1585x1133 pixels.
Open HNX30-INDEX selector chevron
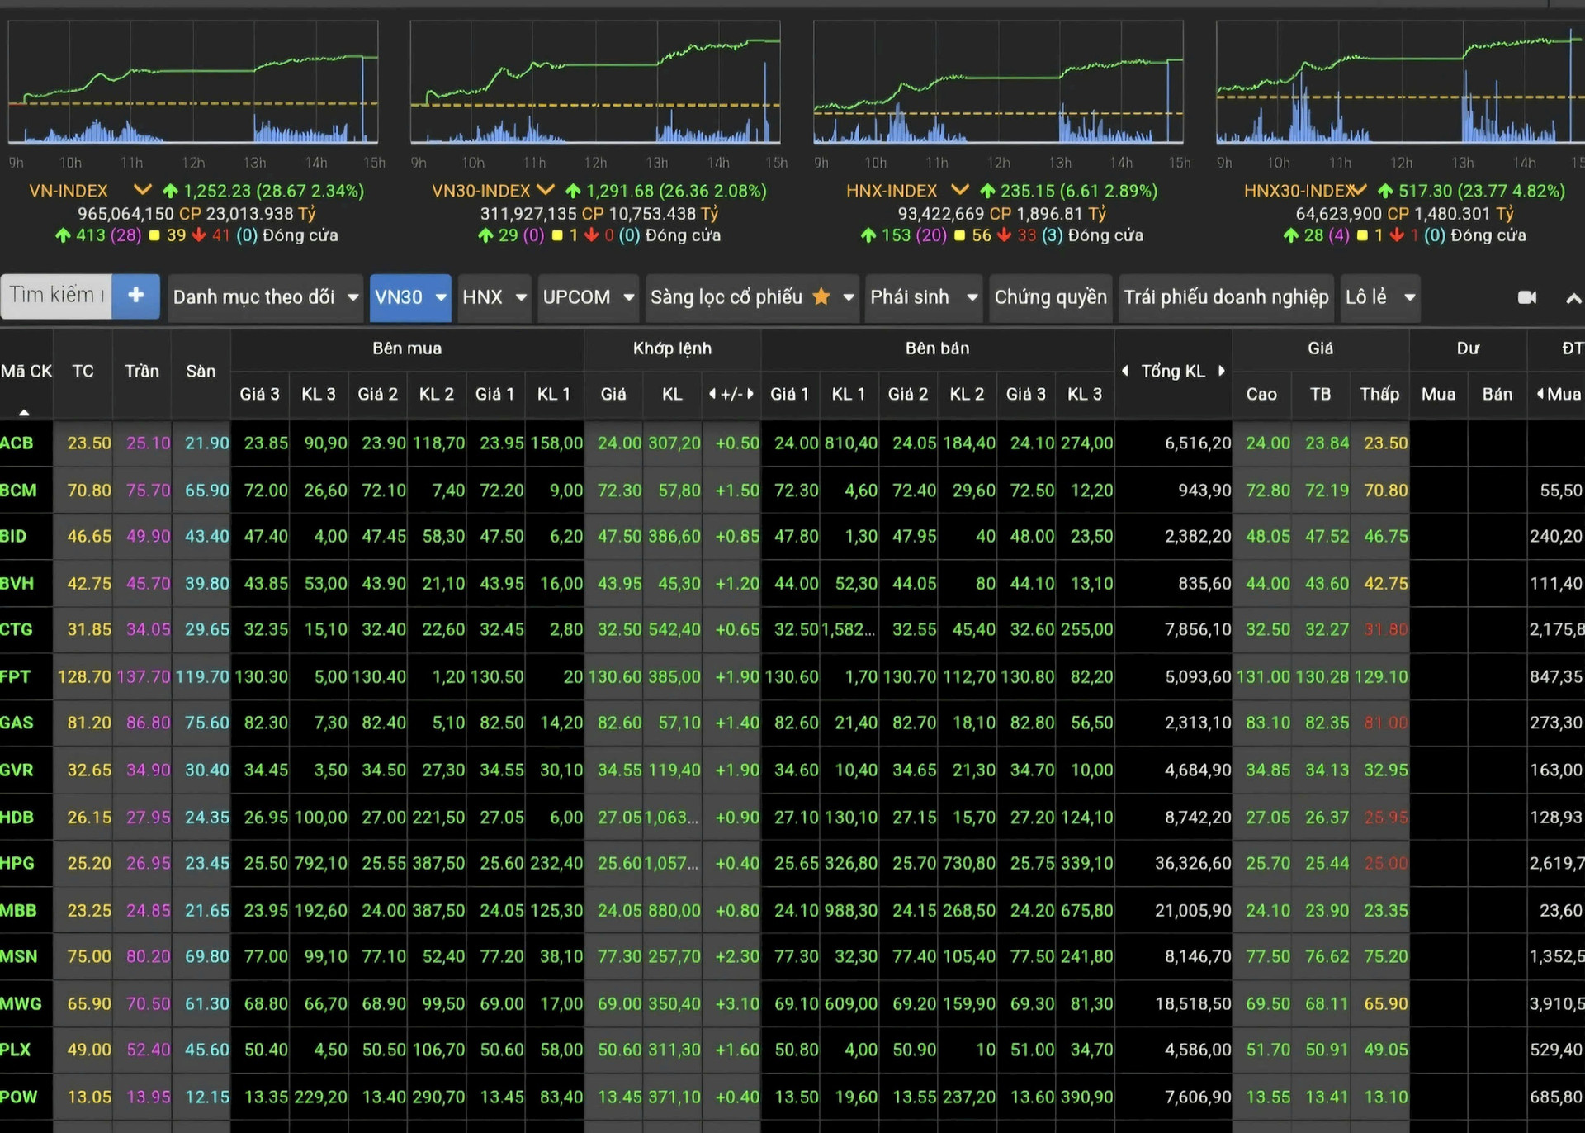click(1359, 190)
